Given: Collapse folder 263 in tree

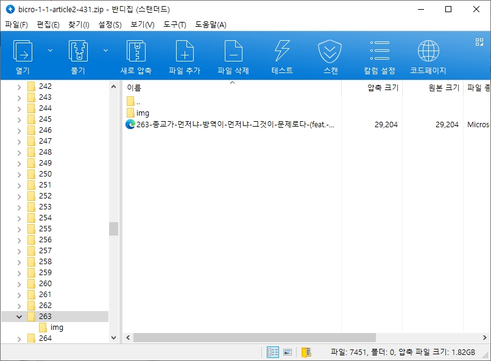Looking at the screenshot, I should pyautogui.click(x=19, y=317).
